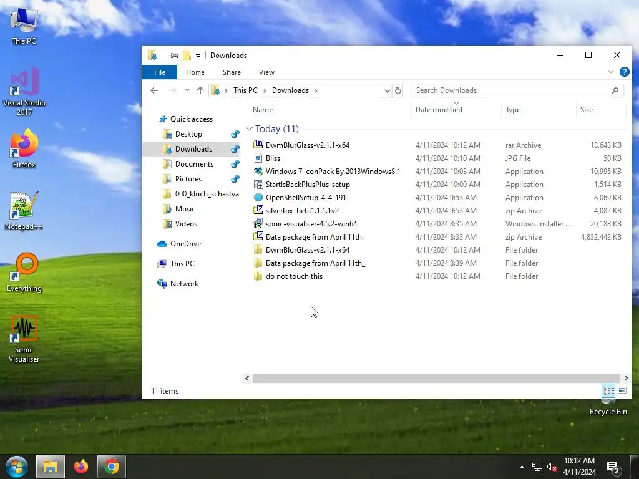The height and width of the screenshot is (479, 639).
Task: Select the Notepad++ desktop shortcut
Action: coord(24,211)
